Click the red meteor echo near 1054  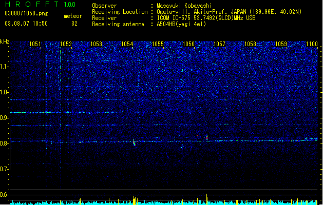pos(134,142)
